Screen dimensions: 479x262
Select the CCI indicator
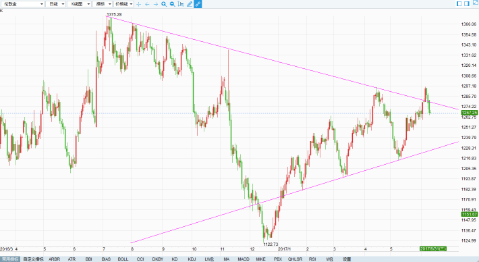140,259
